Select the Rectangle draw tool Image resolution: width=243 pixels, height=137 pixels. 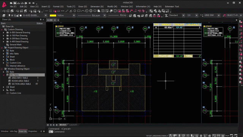tap(79, 11)
